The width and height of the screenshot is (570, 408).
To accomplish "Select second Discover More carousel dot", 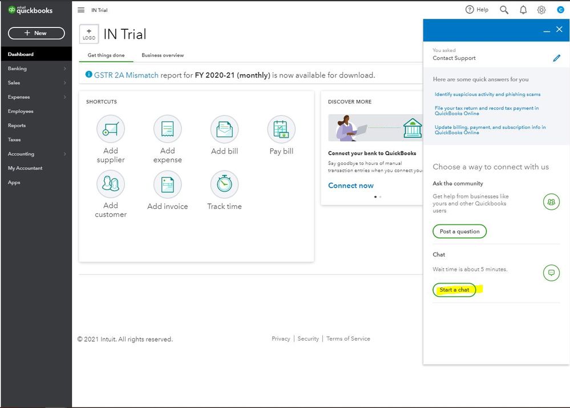I will (x=380, y=197).
